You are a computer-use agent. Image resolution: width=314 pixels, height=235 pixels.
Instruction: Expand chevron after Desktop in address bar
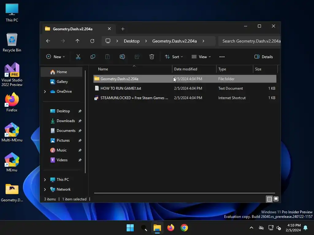click(146, 41)
